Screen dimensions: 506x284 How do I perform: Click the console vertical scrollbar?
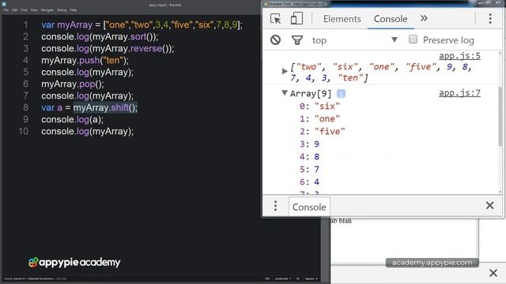(x=500, y=117)
